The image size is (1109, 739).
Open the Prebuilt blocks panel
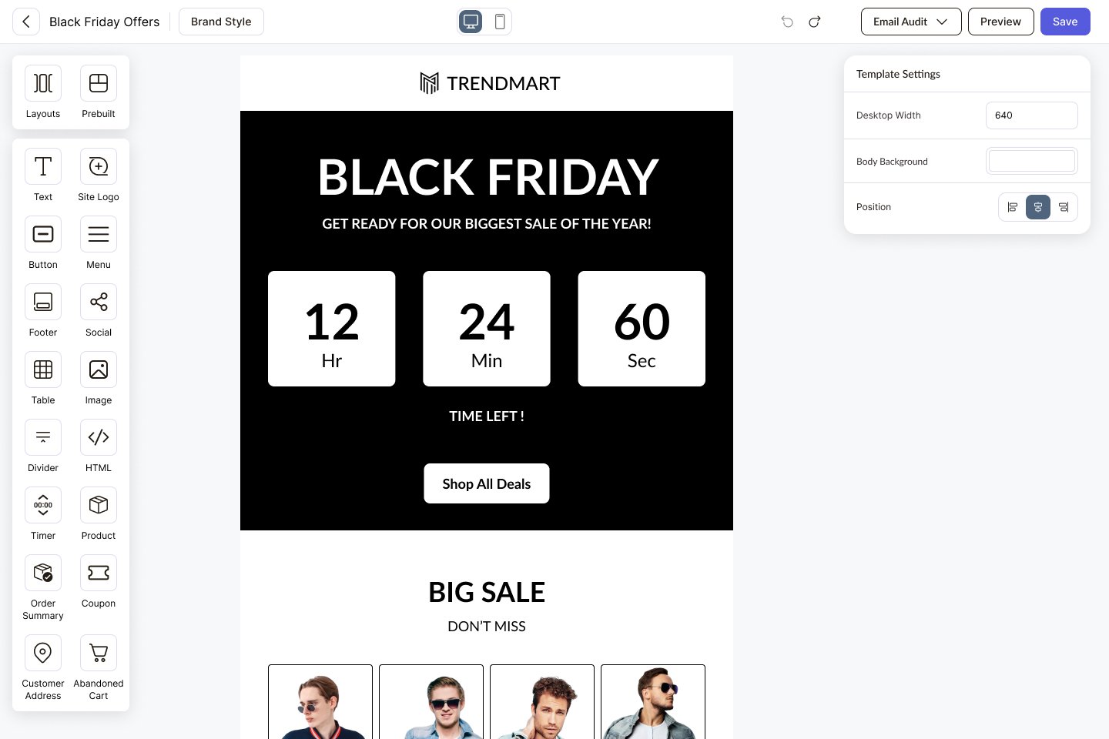(x=99, y=84)
